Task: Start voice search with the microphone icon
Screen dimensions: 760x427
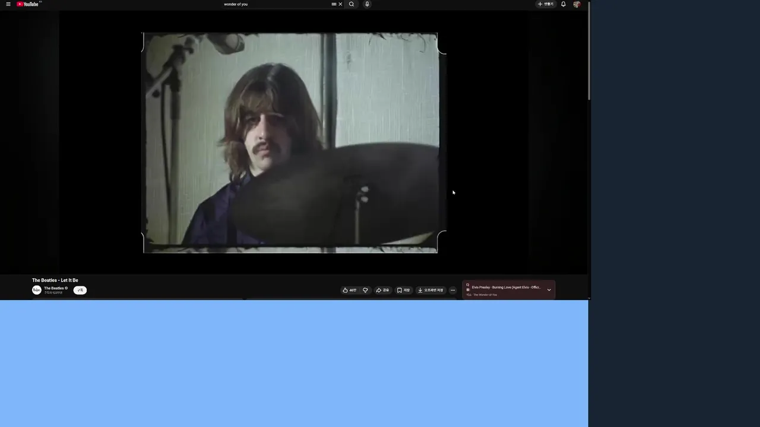Action: [x=367, y=4]
